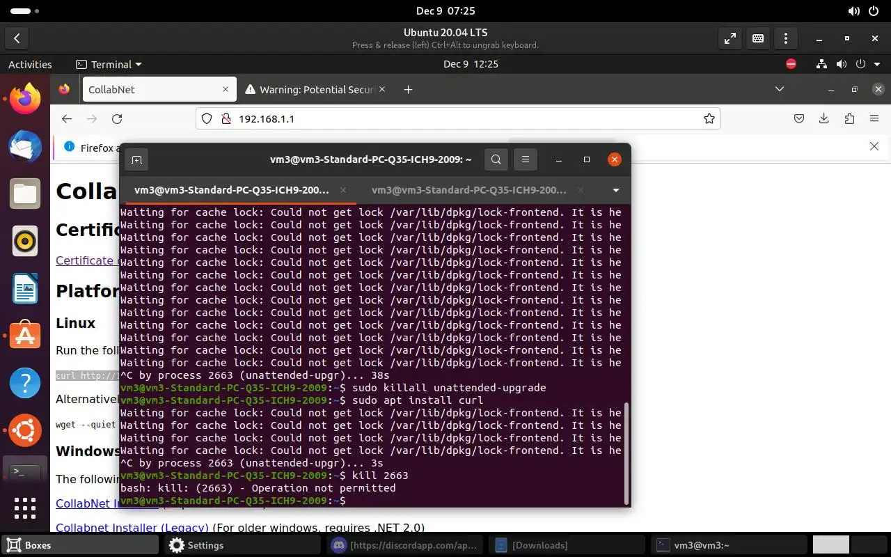
Task: Open Ubuntu Software store icon
Action: (25, 336)
